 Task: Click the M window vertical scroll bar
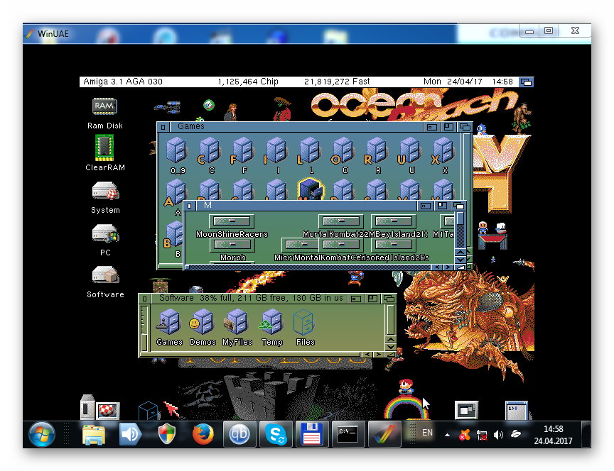click(460, 231)
